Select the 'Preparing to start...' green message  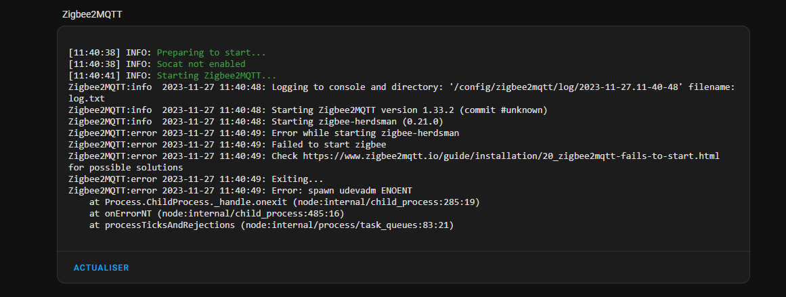tap(211, 53)
